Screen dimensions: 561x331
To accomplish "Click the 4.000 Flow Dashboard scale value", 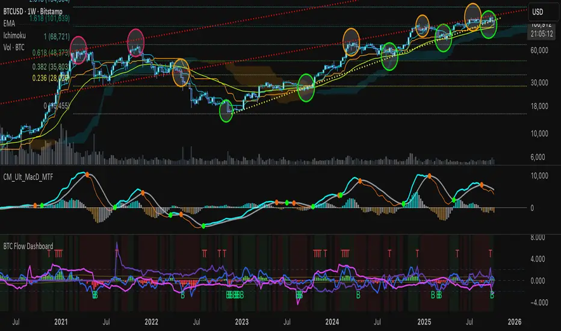I will (x=538, y=259).
